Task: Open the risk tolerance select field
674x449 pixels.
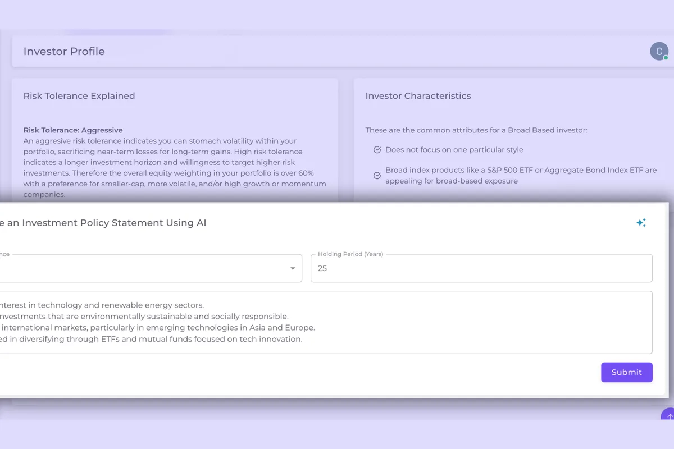Action: tap(146, 268)
